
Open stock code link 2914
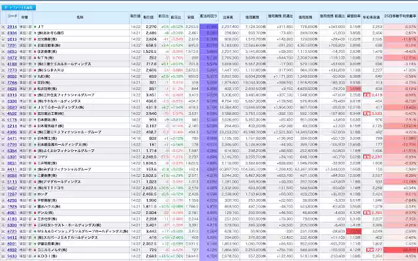pos(12,27)
